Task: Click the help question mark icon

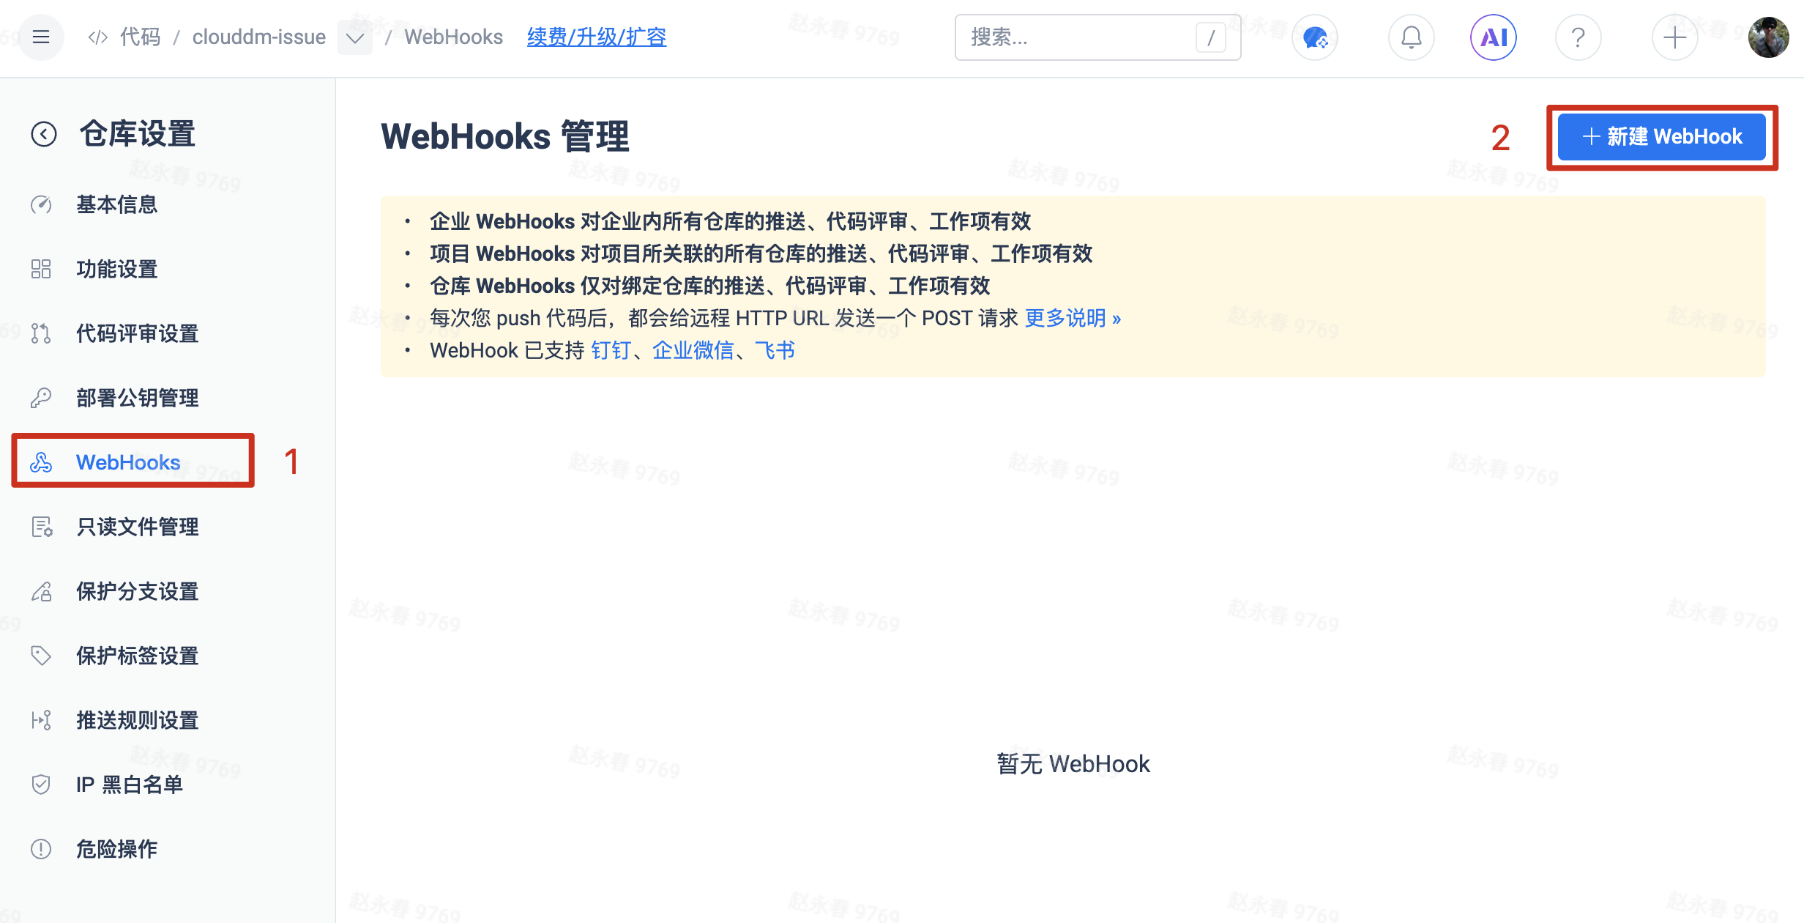Action: 1578,37
